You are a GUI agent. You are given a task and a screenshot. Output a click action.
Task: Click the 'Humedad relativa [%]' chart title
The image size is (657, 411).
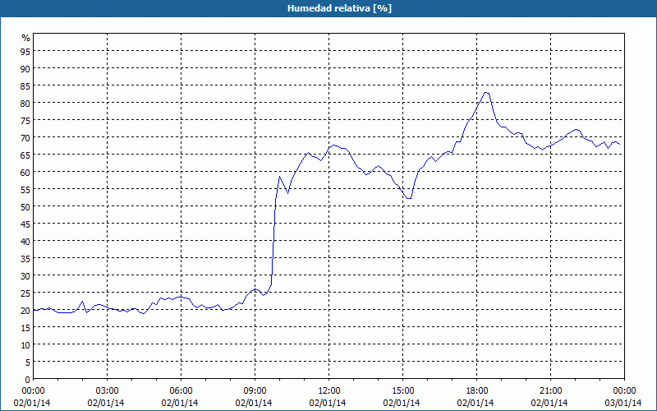[x=339, y=8]
